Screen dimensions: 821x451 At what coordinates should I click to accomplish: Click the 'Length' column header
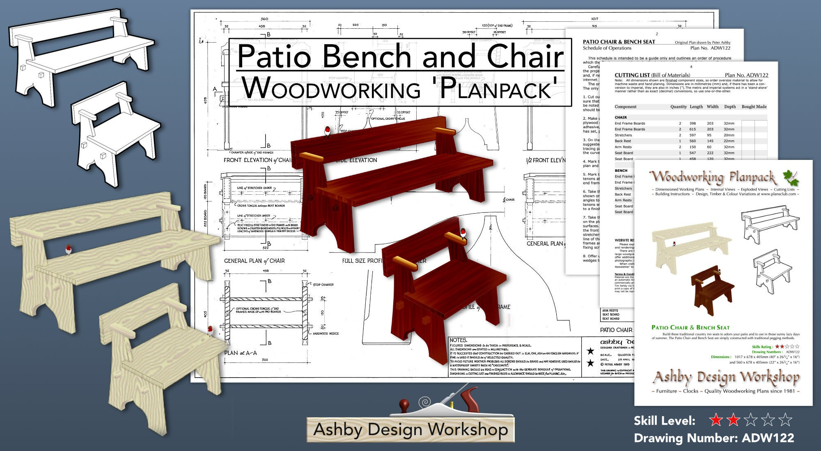[696, 107]
